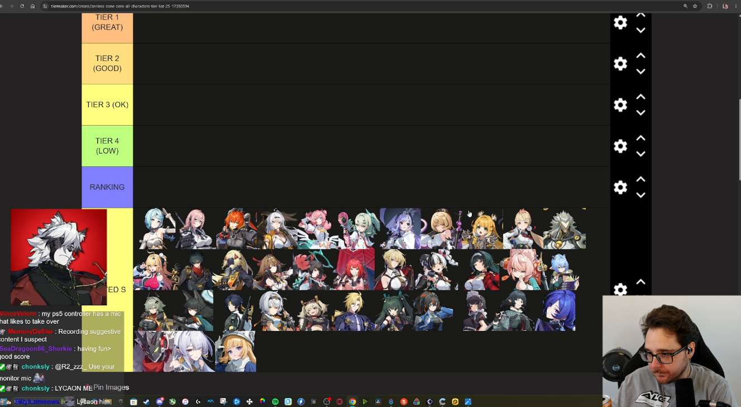This screenshot has width=741, height=407.
Task: Open settings gear for TIER 3 (OK) row
Action: click(x=620, y=105)
